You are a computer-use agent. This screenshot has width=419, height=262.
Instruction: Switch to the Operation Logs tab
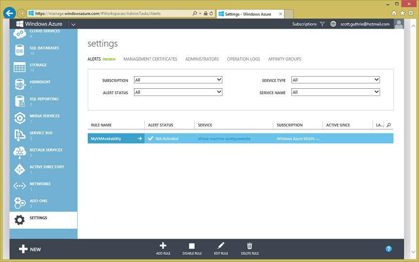[243, 59]
